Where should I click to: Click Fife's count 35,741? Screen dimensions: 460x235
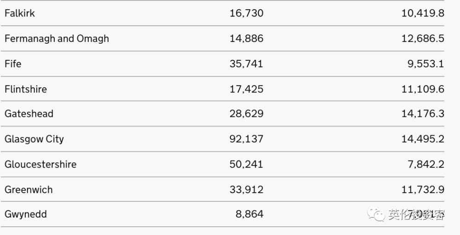(x=247, y=64)
